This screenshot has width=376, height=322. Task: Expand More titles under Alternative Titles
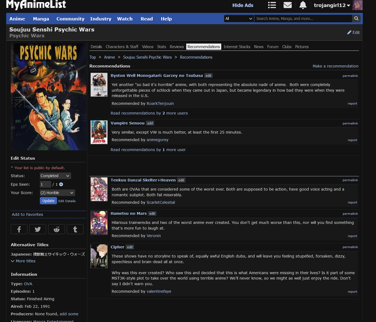coord(23,261)
